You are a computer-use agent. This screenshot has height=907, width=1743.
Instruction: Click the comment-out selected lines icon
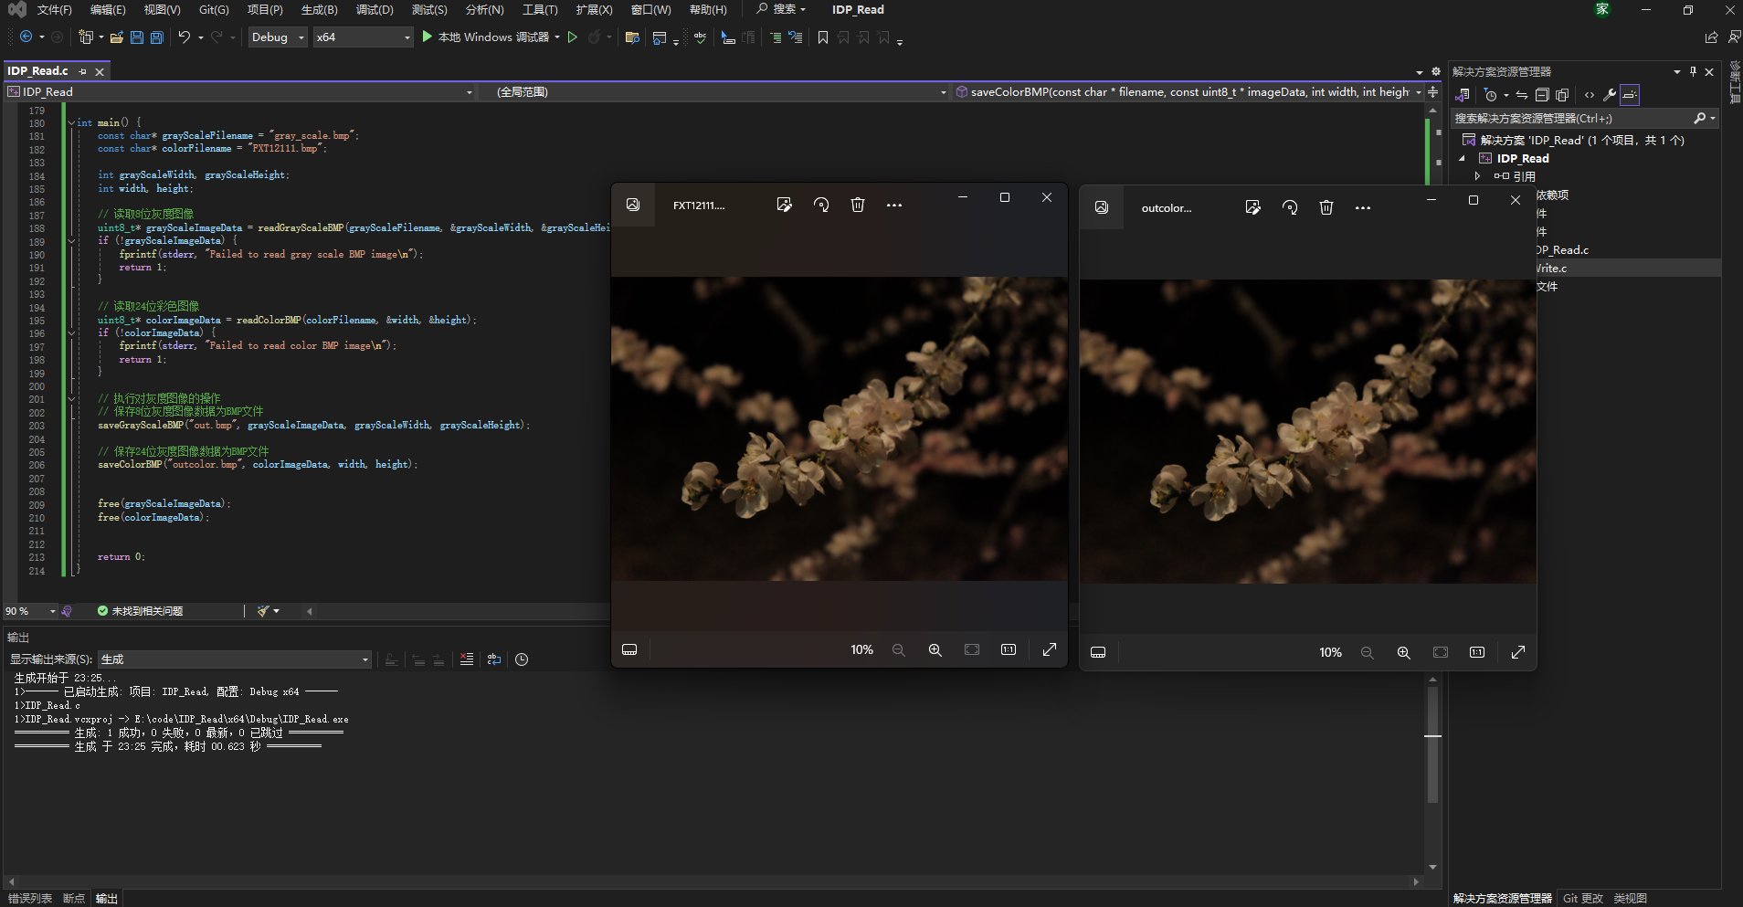coord(776,37)
